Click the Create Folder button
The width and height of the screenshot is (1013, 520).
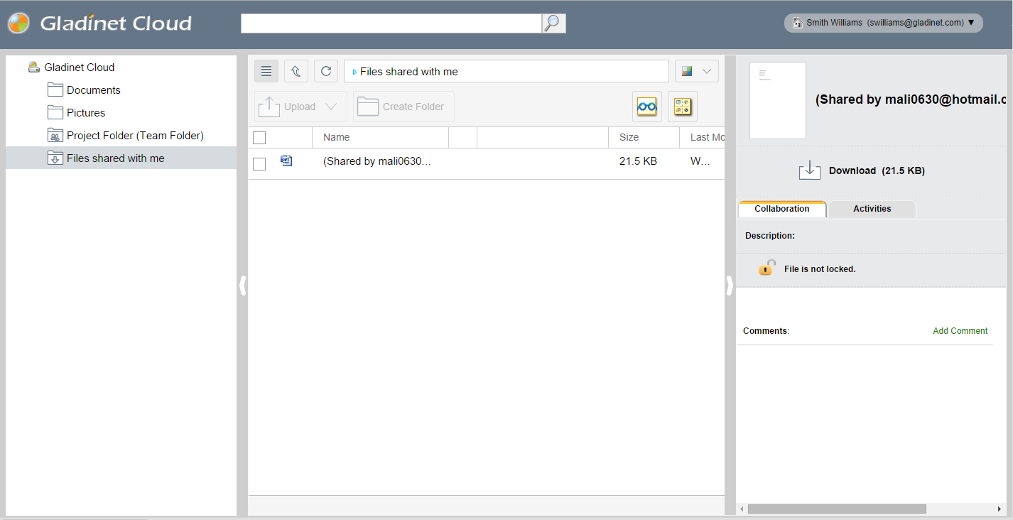(x=403, y=107)
